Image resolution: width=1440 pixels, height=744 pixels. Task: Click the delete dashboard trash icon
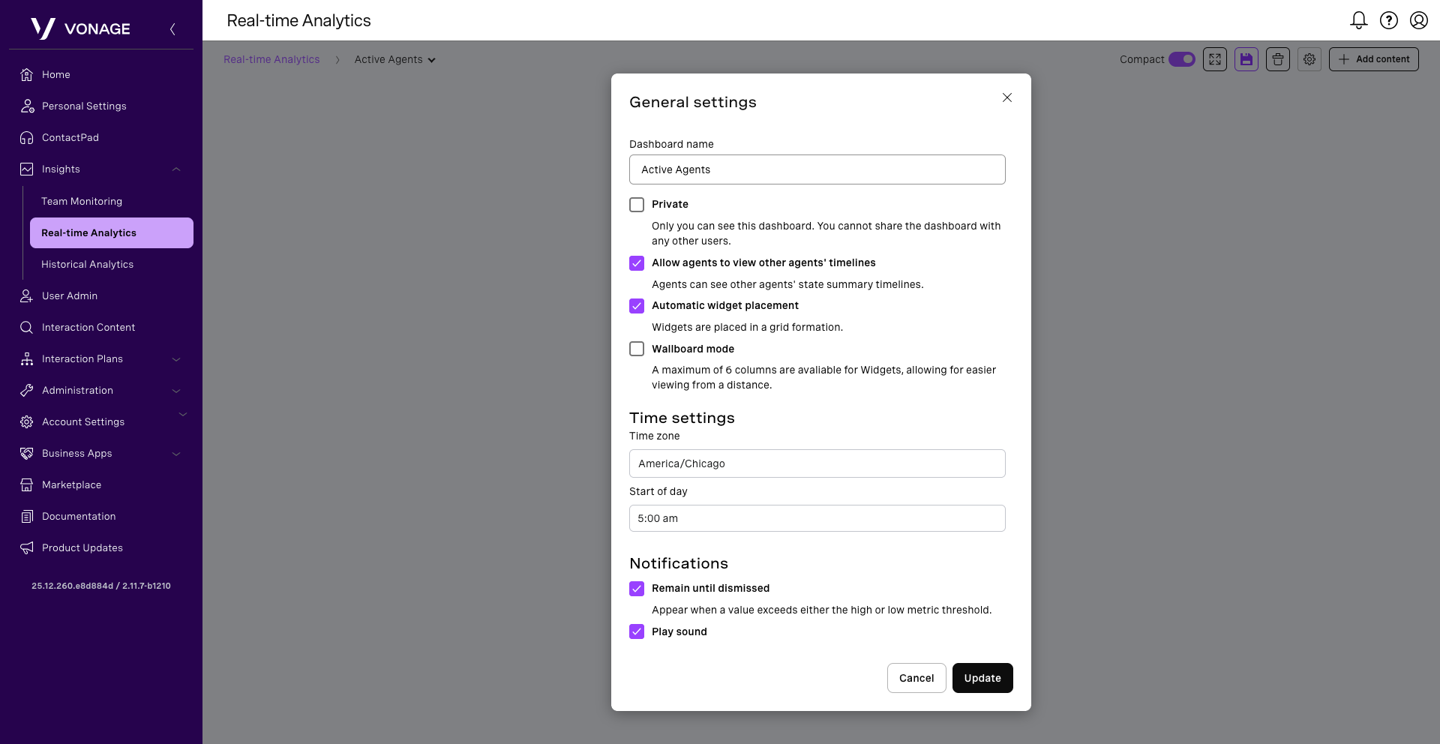[x=1278, y=59]
